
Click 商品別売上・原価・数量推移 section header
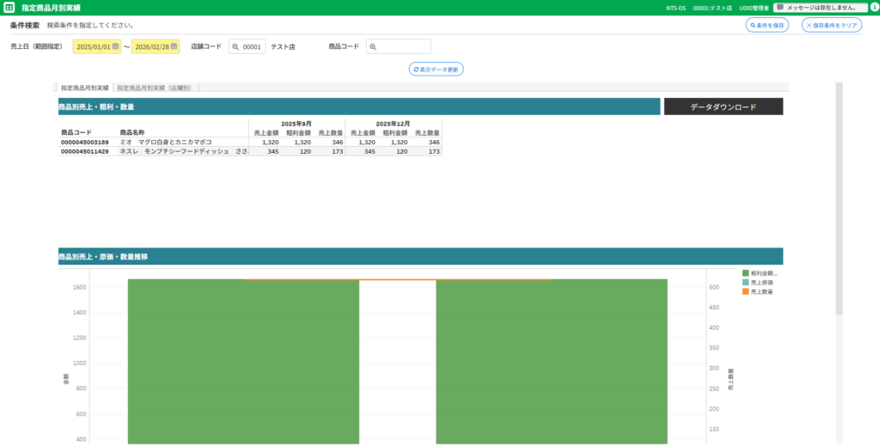420,257
